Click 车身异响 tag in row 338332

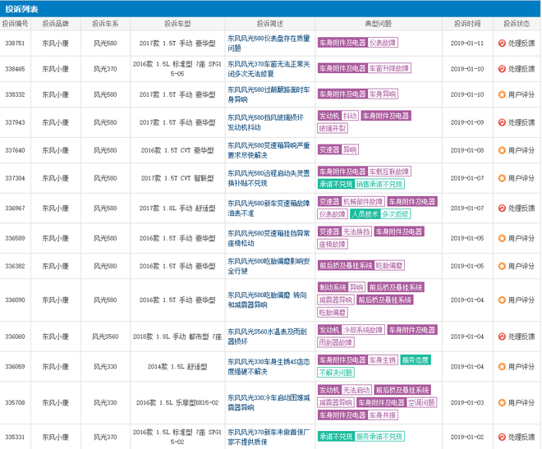coord(383,94)
